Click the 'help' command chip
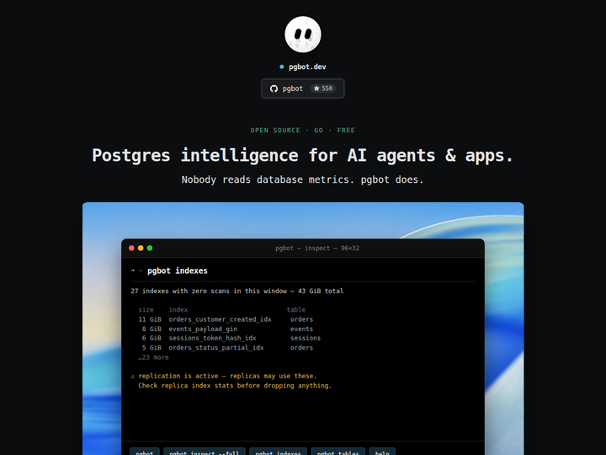606x455 pixels. point(382,452)
